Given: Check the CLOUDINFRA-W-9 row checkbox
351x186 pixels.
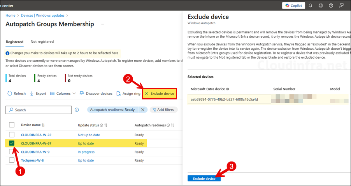Looking at the screenshot, I should point(12,152).
